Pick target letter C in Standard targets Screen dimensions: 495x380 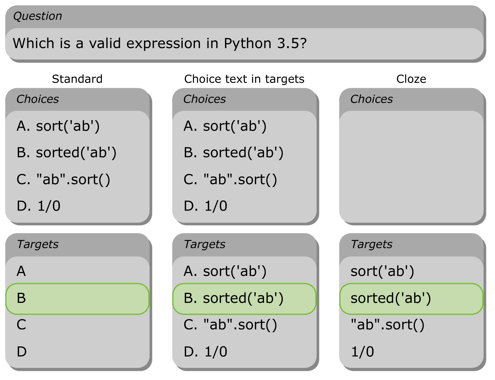pyautogui.click(x=21, y=325)
